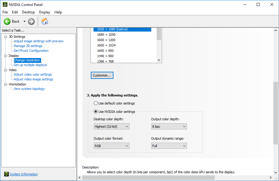Screen dimensions: 279x181
Task: Open the Help menu
Action: click(x=58, y=12)
